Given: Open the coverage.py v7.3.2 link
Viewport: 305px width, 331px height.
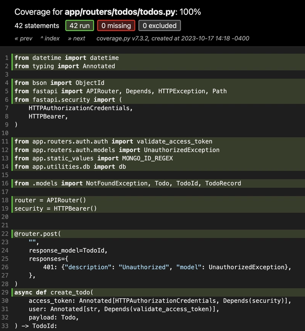Looking at the screenshot, I should point(122,39).
